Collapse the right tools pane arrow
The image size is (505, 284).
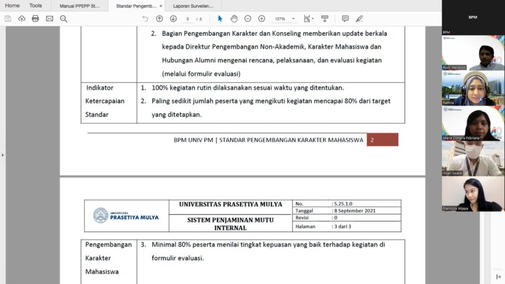pos(498,277)
